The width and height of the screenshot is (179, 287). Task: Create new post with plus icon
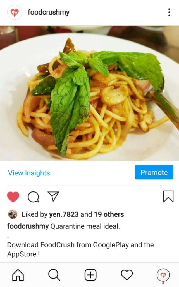coord(90,275)
